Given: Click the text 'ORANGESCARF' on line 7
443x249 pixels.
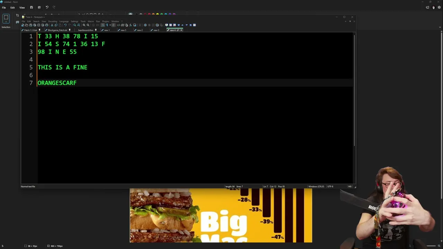Looking at the screenshot, I should tap(57, 83).
